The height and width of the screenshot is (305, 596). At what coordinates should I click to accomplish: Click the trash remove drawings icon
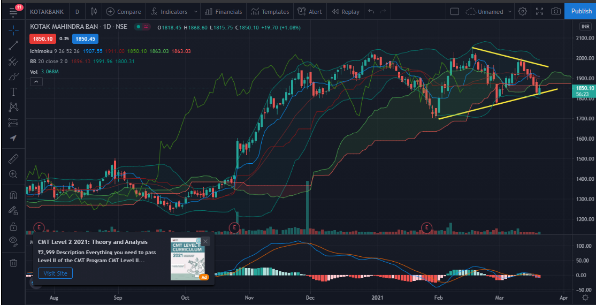pos(13,262)
